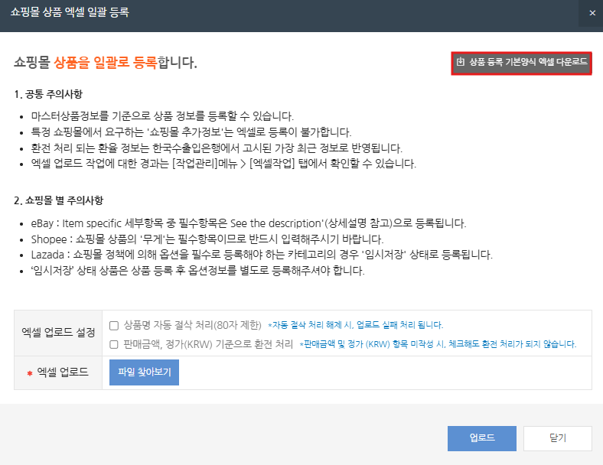Screen dimensions: 603x465
Task: Click the 닫기 button at the bottom
Action: (x=557, y=438)
